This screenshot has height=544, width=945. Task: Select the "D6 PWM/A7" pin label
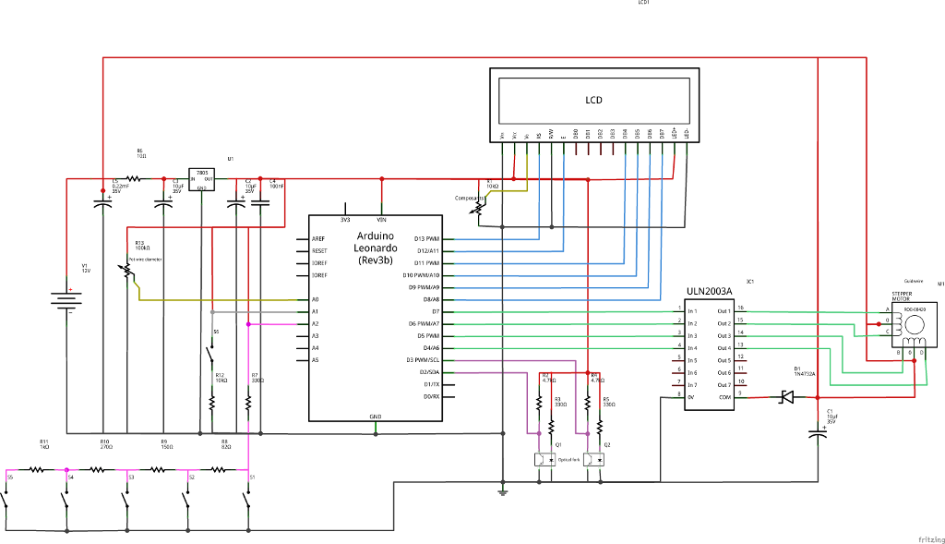pos(425,324)
